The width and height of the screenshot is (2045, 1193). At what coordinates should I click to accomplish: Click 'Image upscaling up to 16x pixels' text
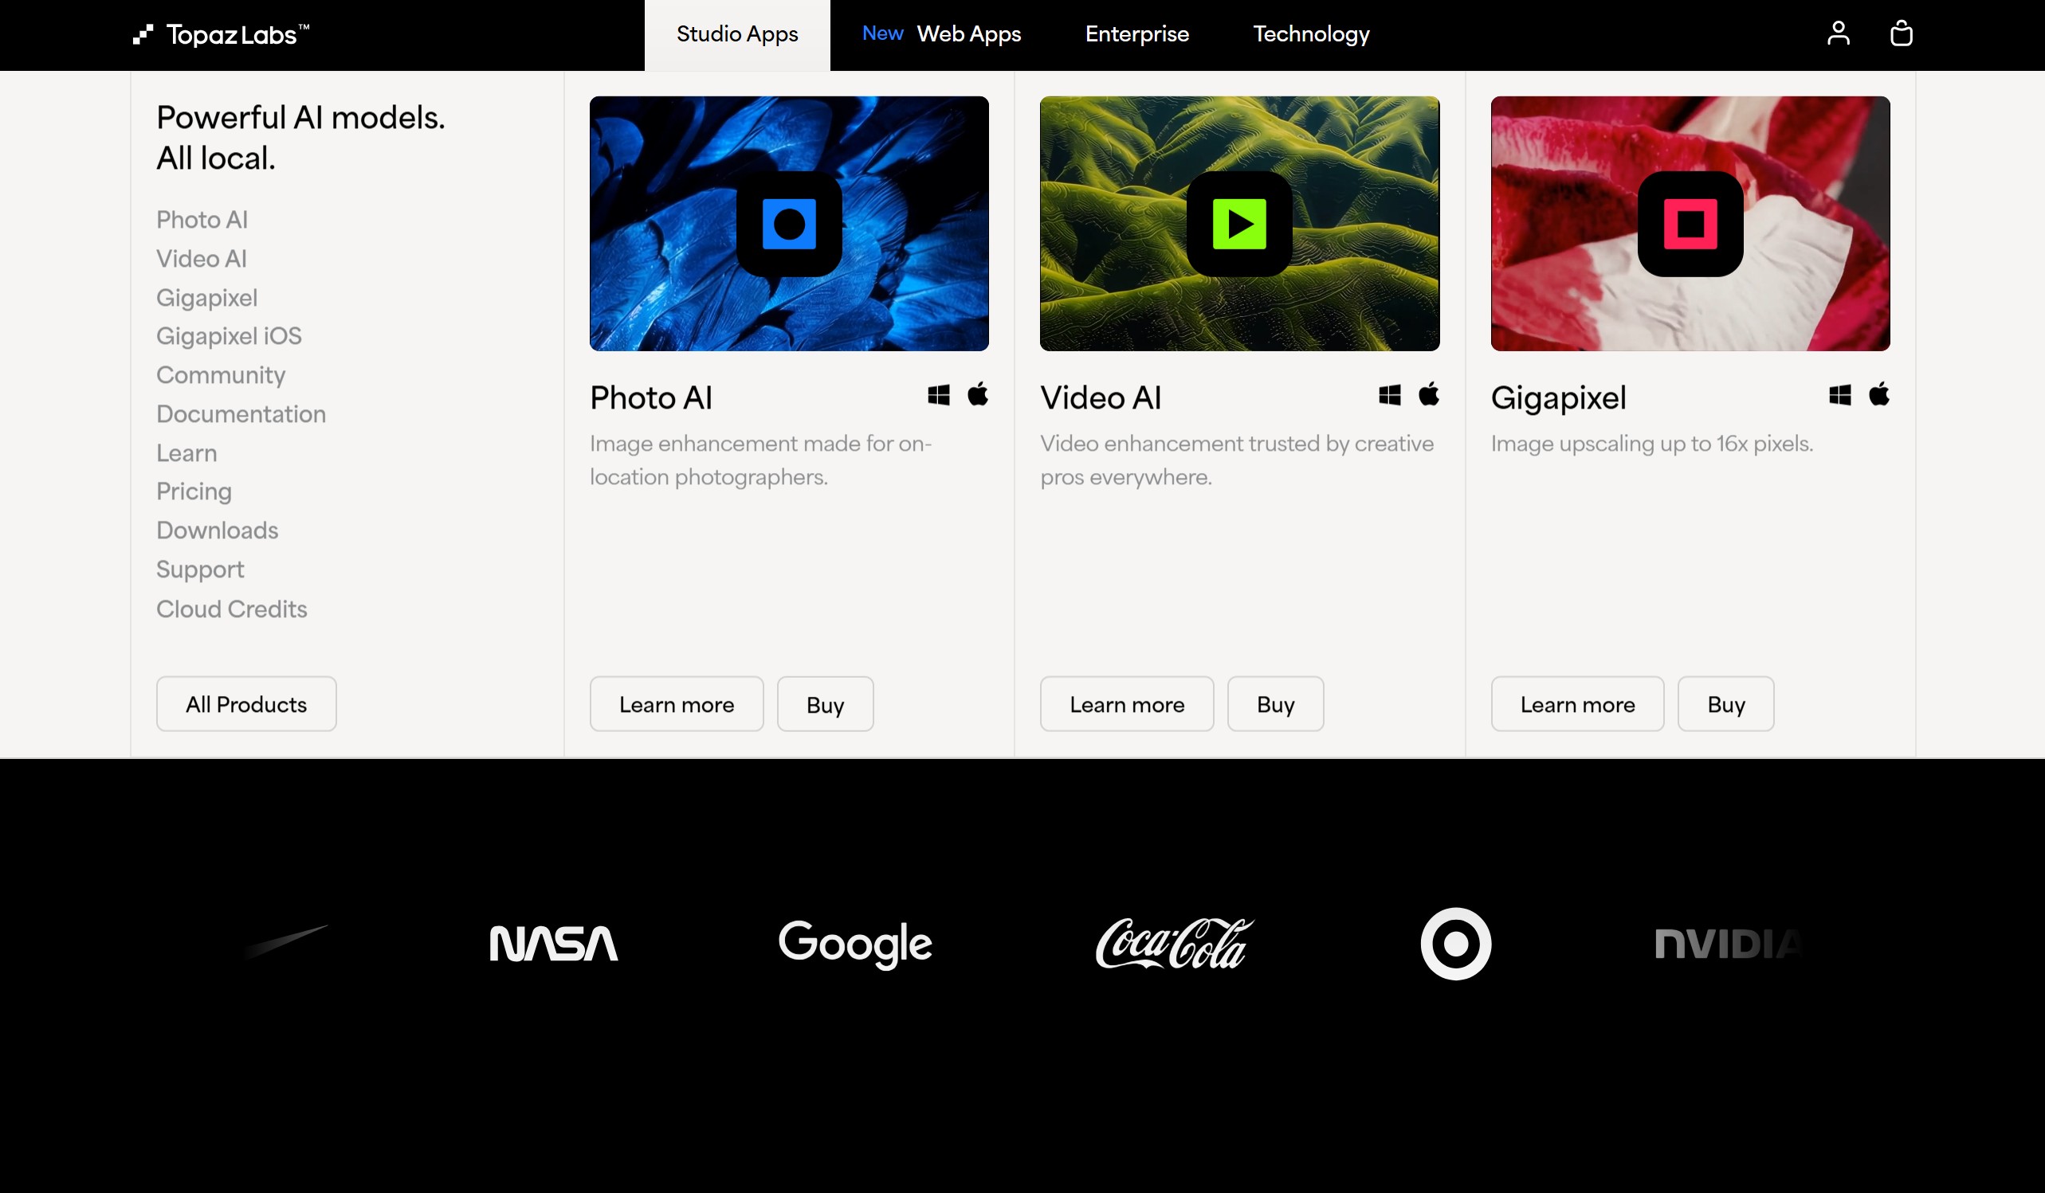pyautogui.click(x=1651, y=444)
